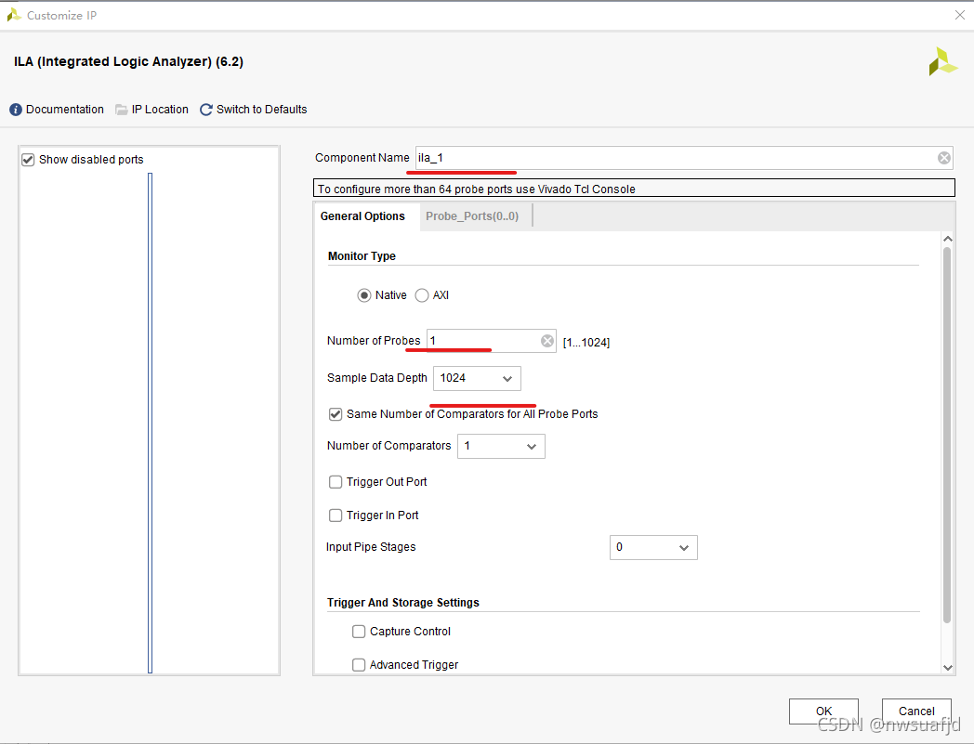Open the Number of Comparators dropdown
This screenshot has height=744, width=974.
point(501,447)
